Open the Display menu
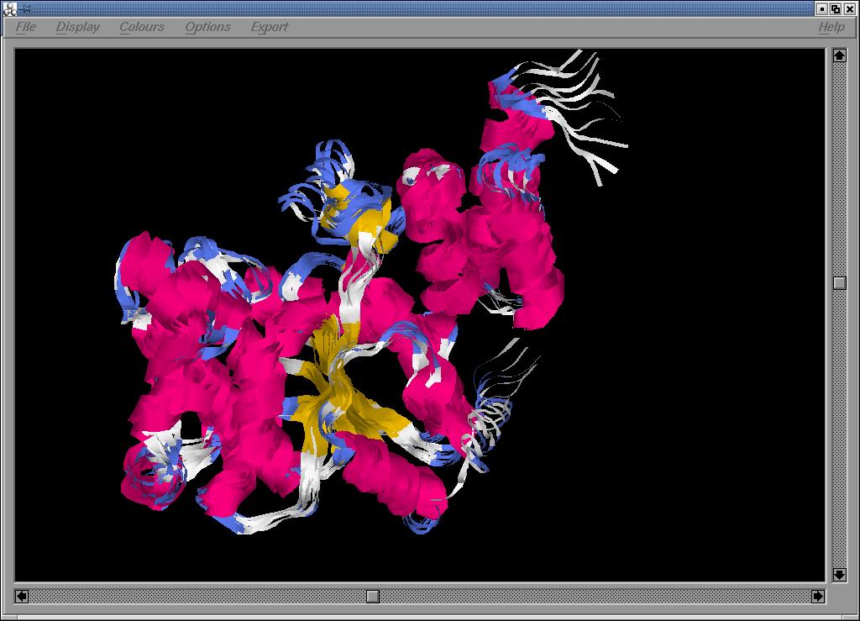 click(78, 27)
